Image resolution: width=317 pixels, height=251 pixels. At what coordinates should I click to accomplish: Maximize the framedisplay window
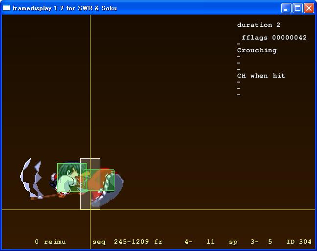click(297, 8)
